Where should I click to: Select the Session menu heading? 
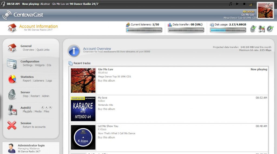[x=26, y=123]
